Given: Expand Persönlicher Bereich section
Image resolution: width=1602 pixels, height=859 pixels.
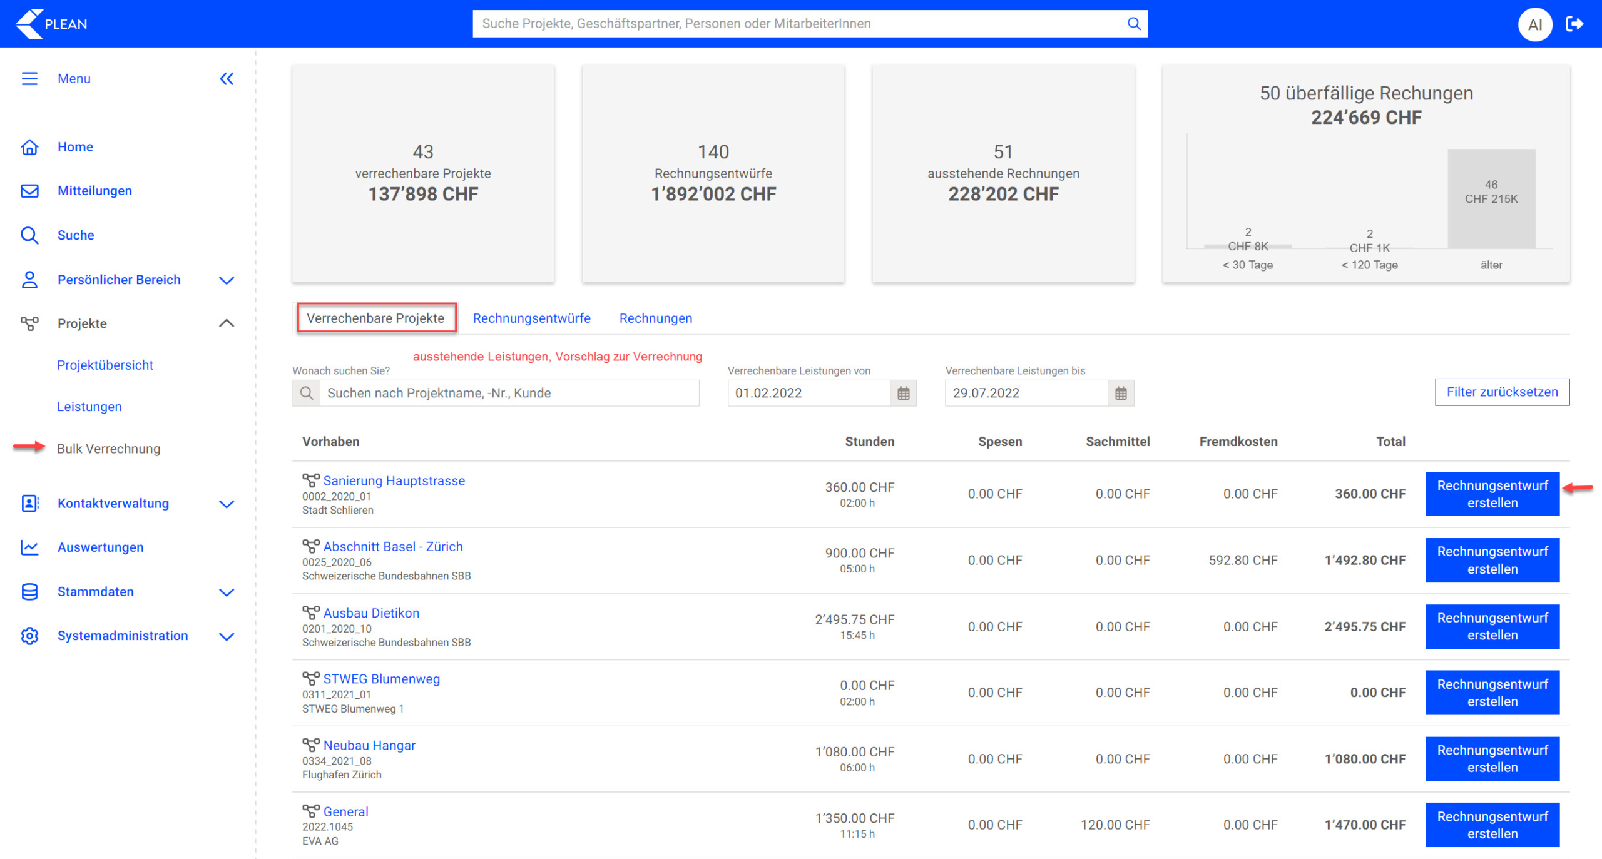Looking at the screenshot, I should click(227, 280).
